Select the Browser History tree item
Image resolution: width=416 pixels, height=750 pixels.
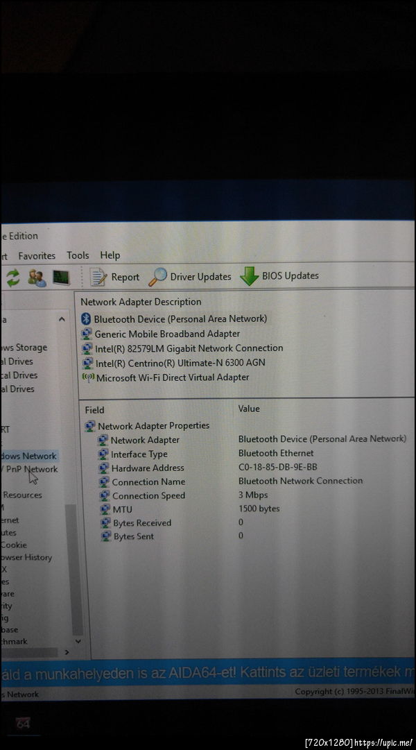click(x=26, y=557)
